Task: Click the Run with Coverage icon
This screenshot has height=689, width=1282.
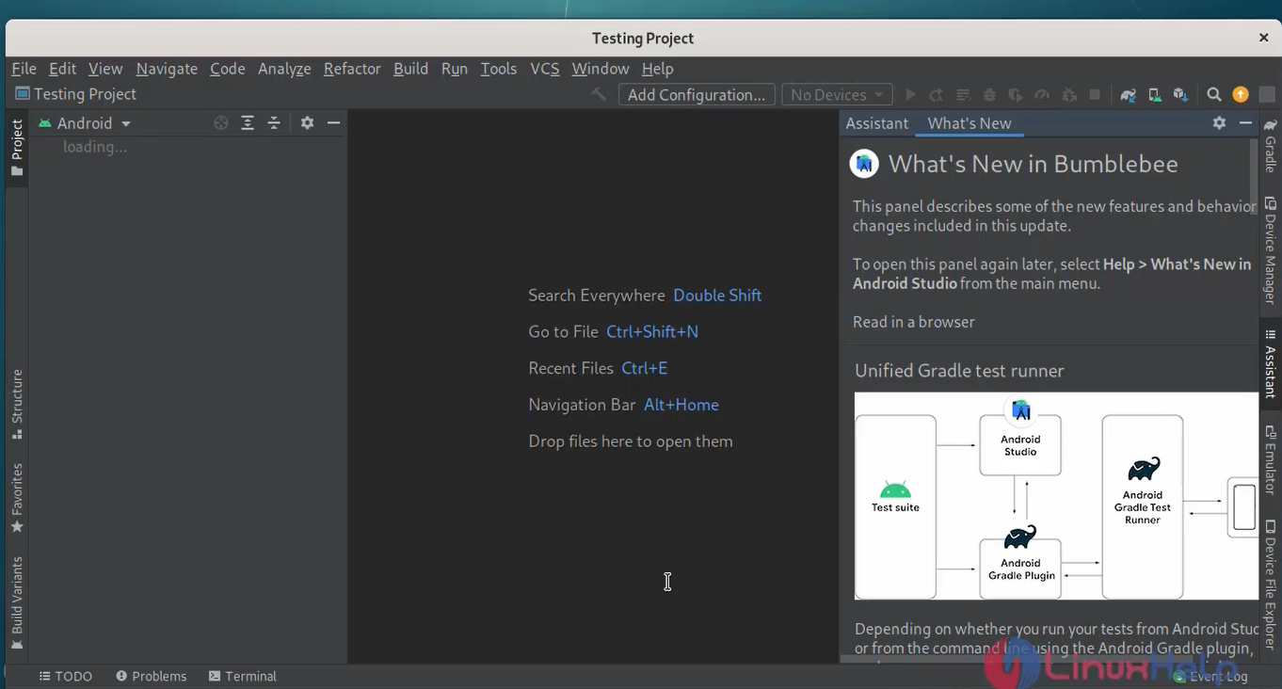Action: click(x=1016, y=95)
